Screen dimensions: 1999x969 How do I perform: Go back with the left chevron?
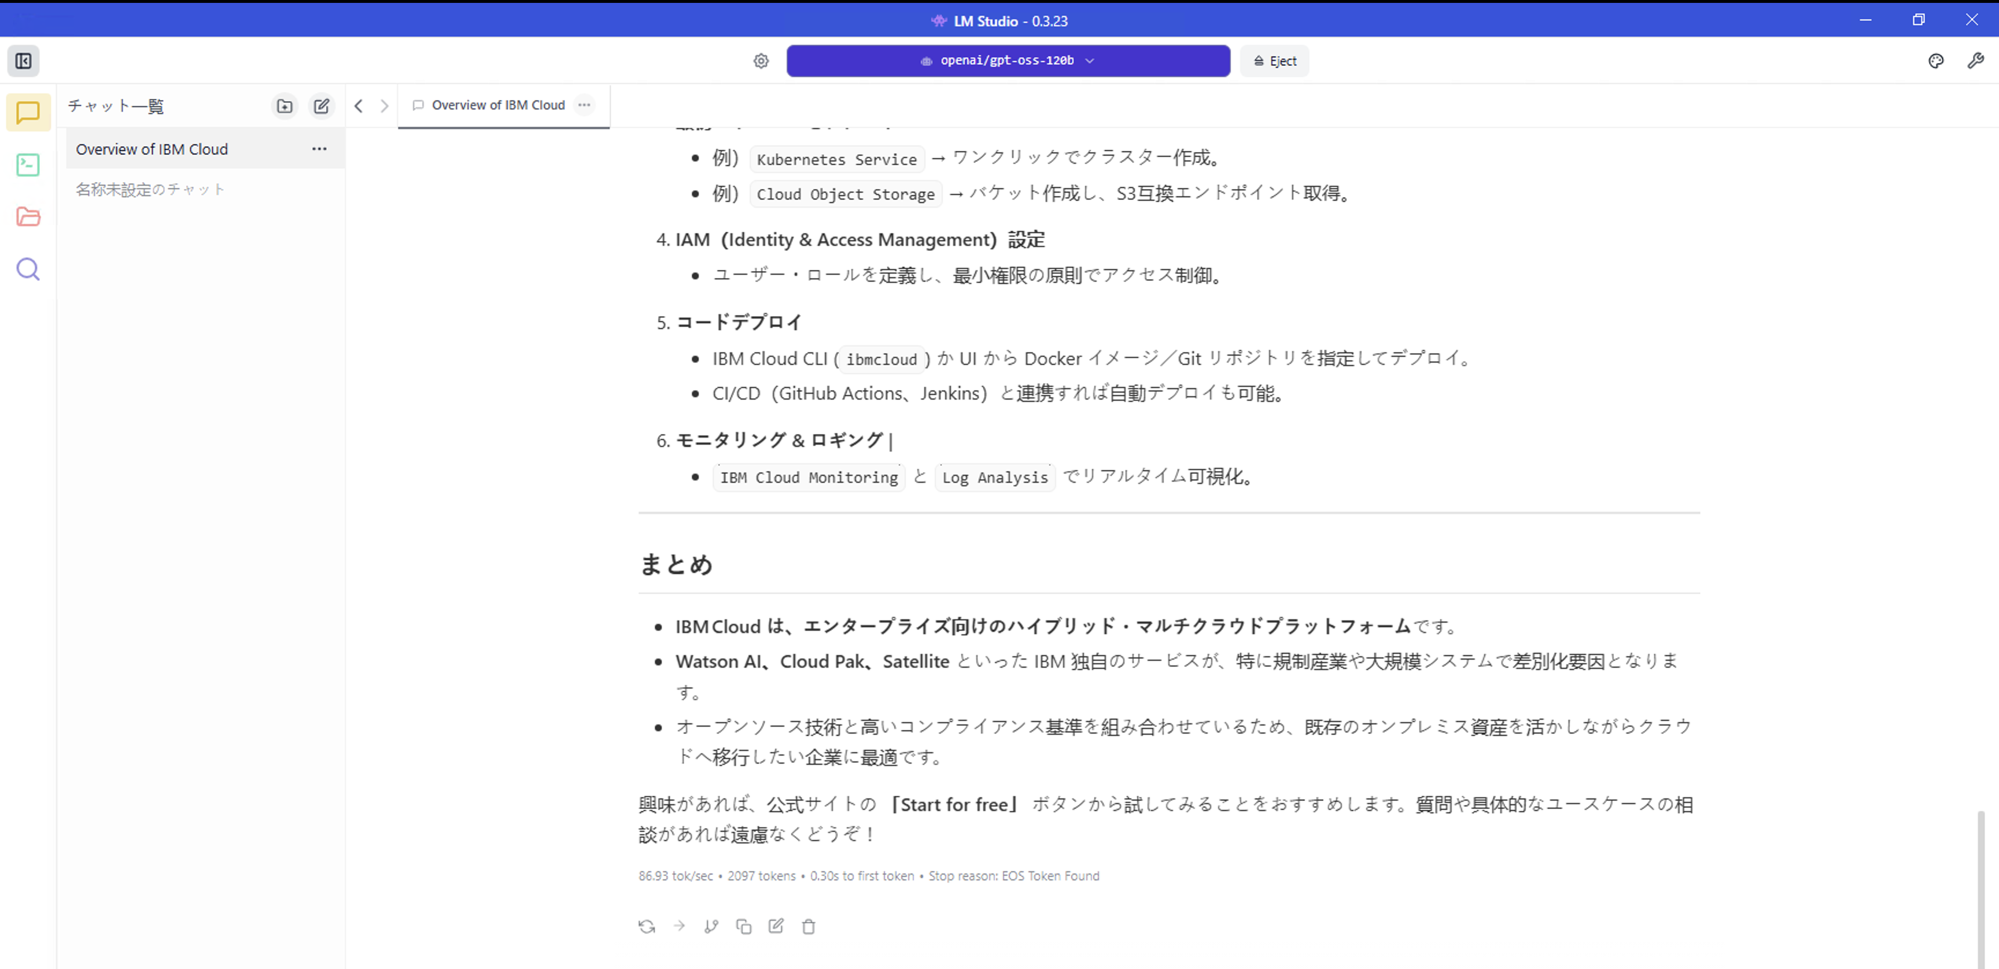[359, 105]
